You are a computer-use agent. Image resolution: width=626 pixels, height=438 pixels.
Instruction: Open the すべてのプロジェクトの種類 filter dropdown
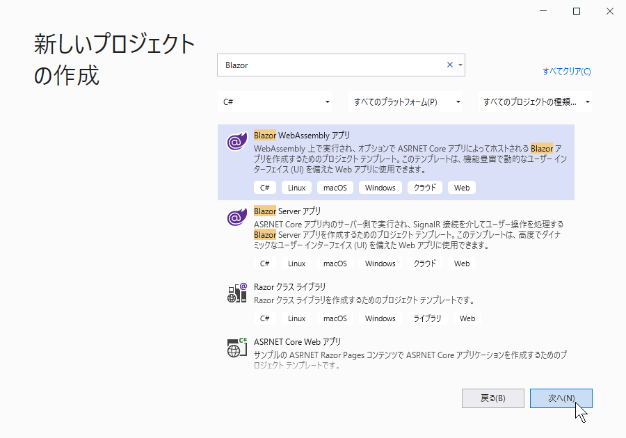[535, 102]
